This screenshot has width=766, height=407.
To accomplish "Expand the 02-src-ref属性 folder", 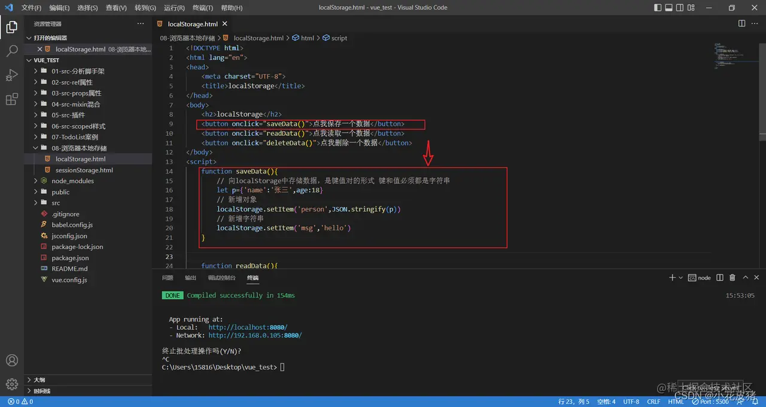I will [36, 82].
